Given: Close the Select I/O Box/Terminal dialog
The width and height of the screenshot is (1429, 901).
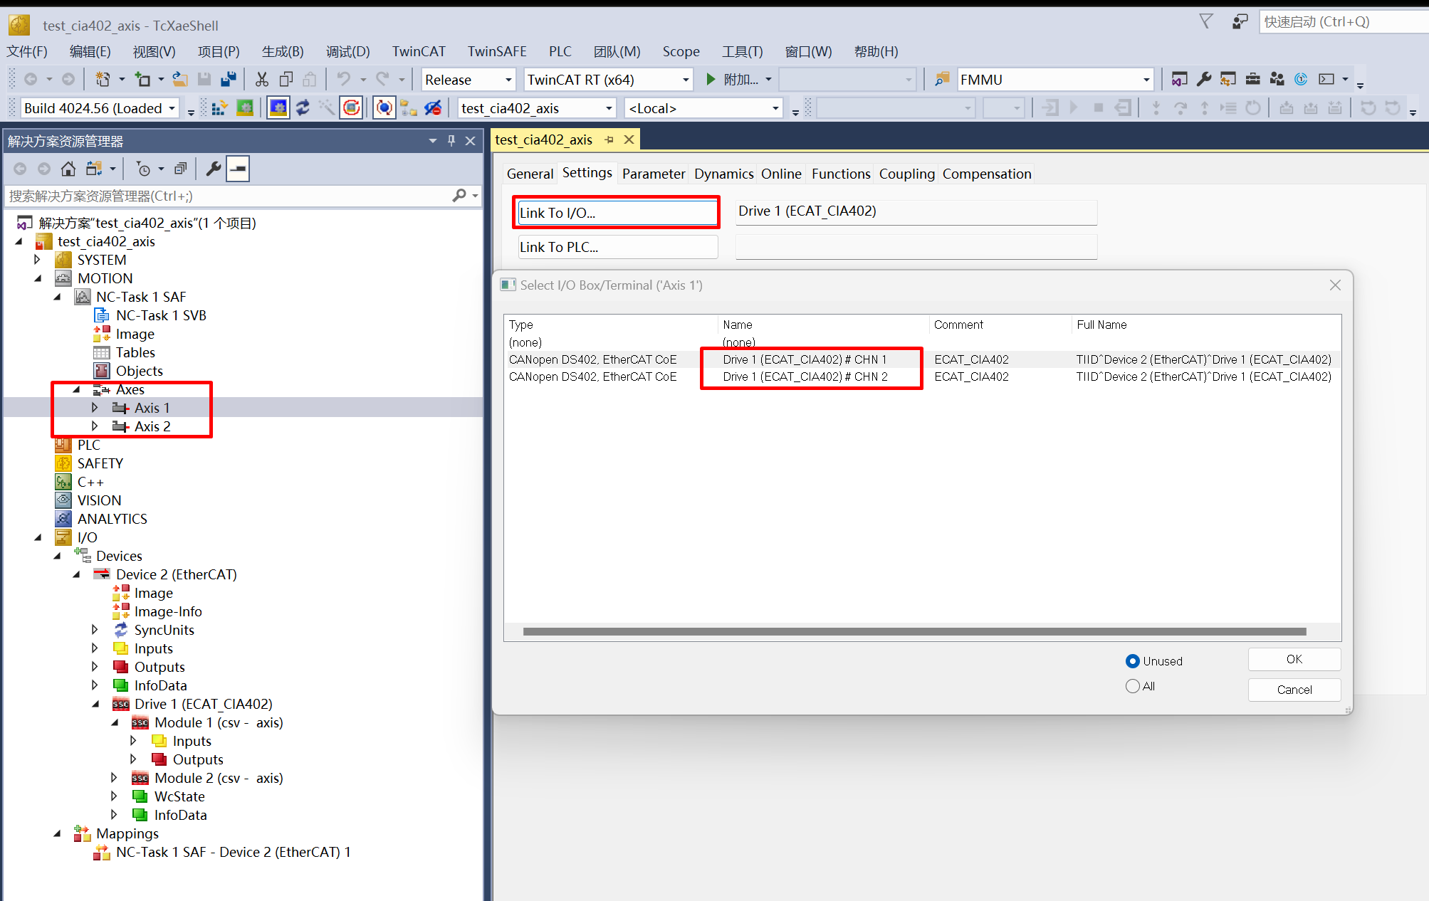Looking at the screenshot, I should tap(1335, 285).
